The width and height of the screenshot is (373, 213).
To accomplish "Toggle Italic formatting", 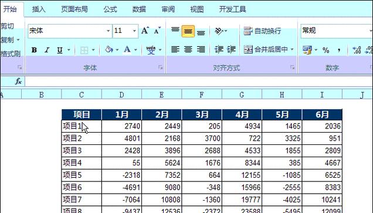I will (x=47, y=50).
